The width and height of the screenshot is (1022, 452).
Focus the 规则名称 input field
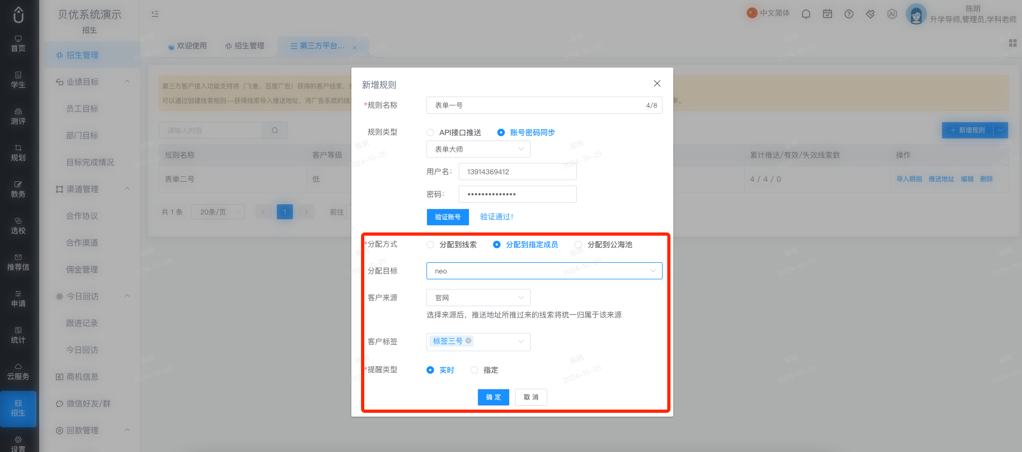(x=544, y=105)
